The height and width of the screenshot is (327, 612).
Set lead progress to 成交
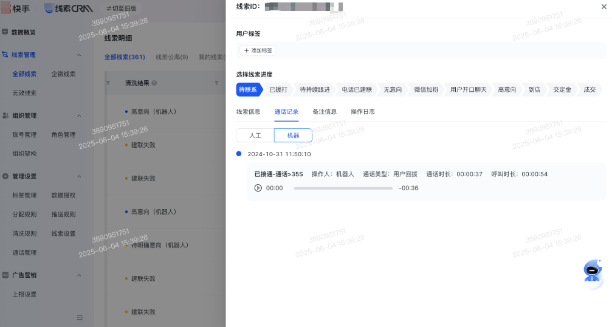pyautogui.click(x=590, y=90)
